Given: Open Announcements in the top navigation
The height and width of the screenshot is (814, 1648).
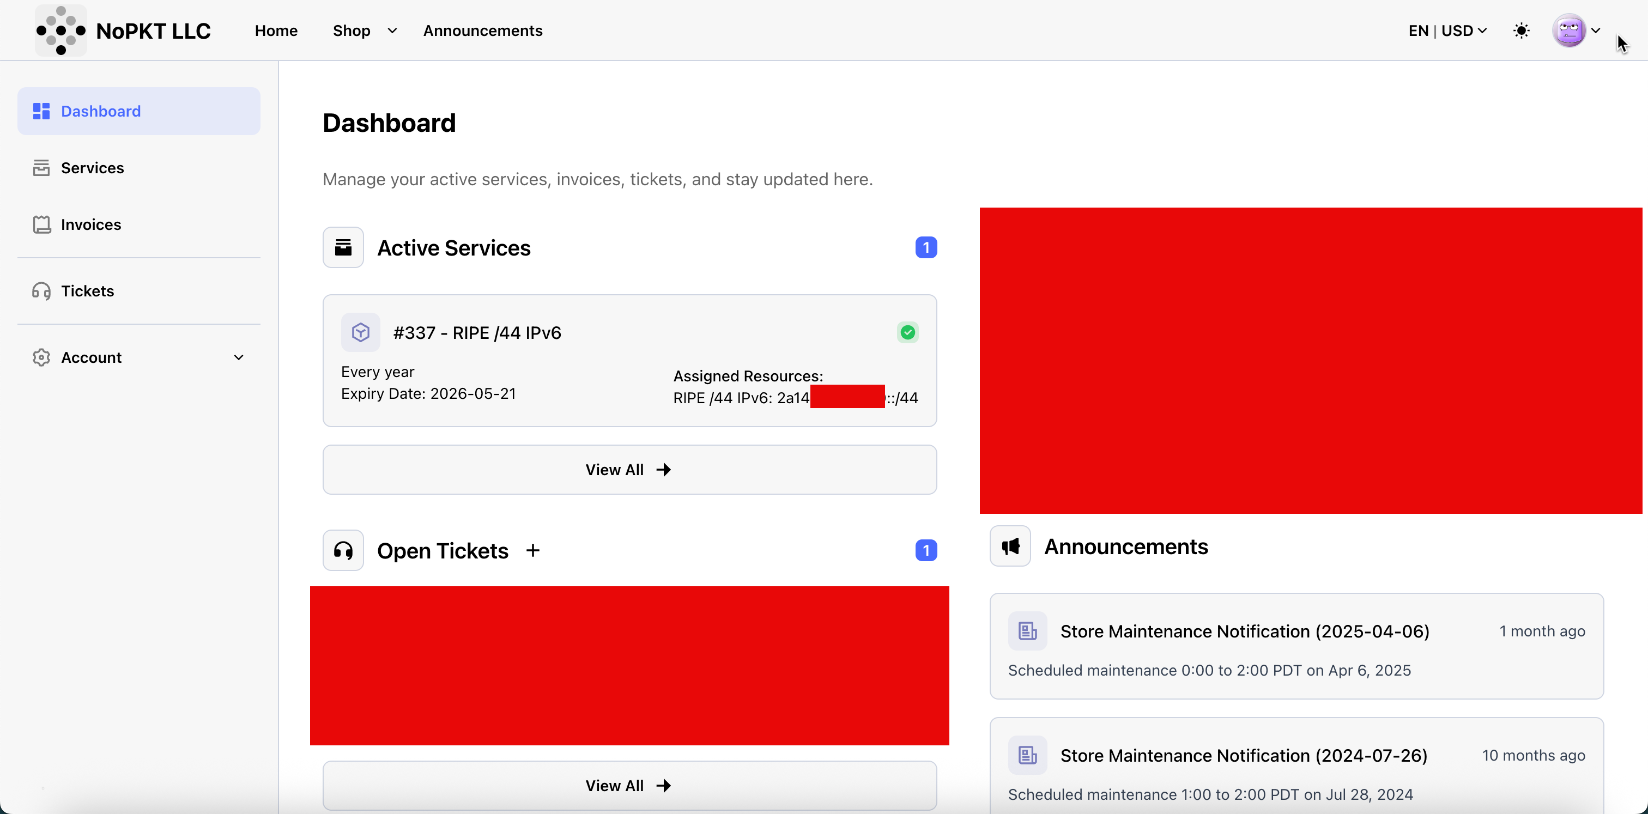Looking at the screenshot, I should pyautogui.click(x=482, y=31).
